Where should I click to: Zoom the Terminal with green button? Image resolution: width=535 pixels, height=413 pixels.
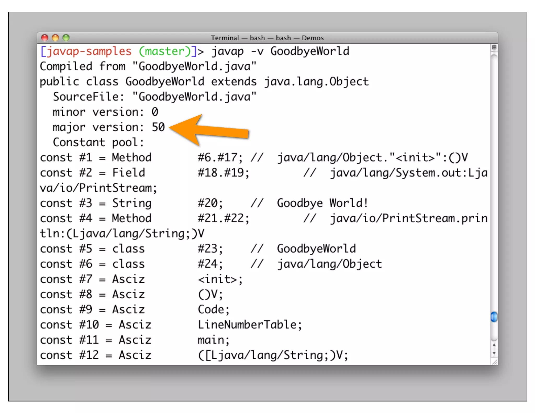66,38
